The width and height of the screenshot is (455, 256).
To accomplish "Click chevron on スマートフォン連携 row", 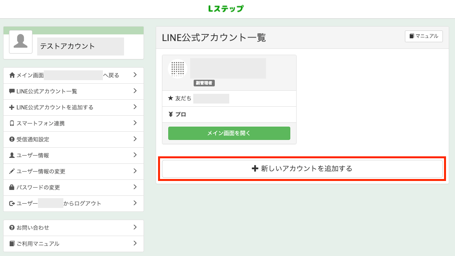I will click(135, 123).
